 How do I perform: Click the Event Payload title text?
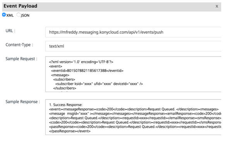[x=21, y=6]
